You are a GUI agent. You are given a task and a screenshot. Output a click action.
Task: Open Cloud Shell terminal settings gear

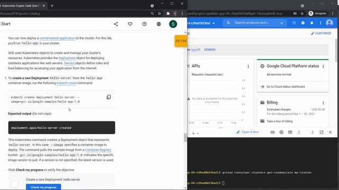point(281,132)
